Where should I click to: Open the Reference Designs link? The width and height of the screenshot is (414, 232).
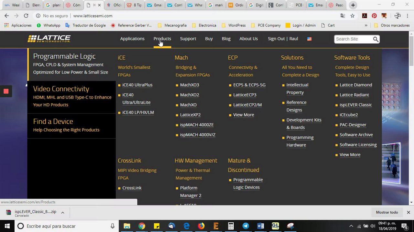coord(296,106)
